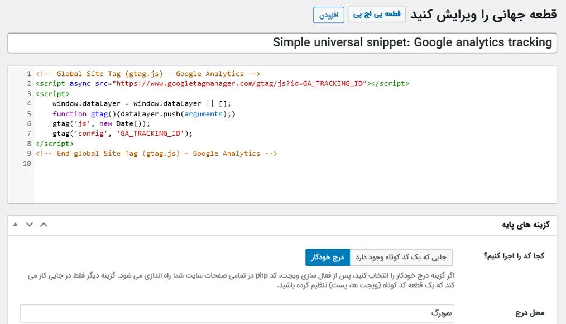Click the قطعه پی اچ پی button
Image resolution: width=566 pixels, height=324 pixels.
(377, 14)
